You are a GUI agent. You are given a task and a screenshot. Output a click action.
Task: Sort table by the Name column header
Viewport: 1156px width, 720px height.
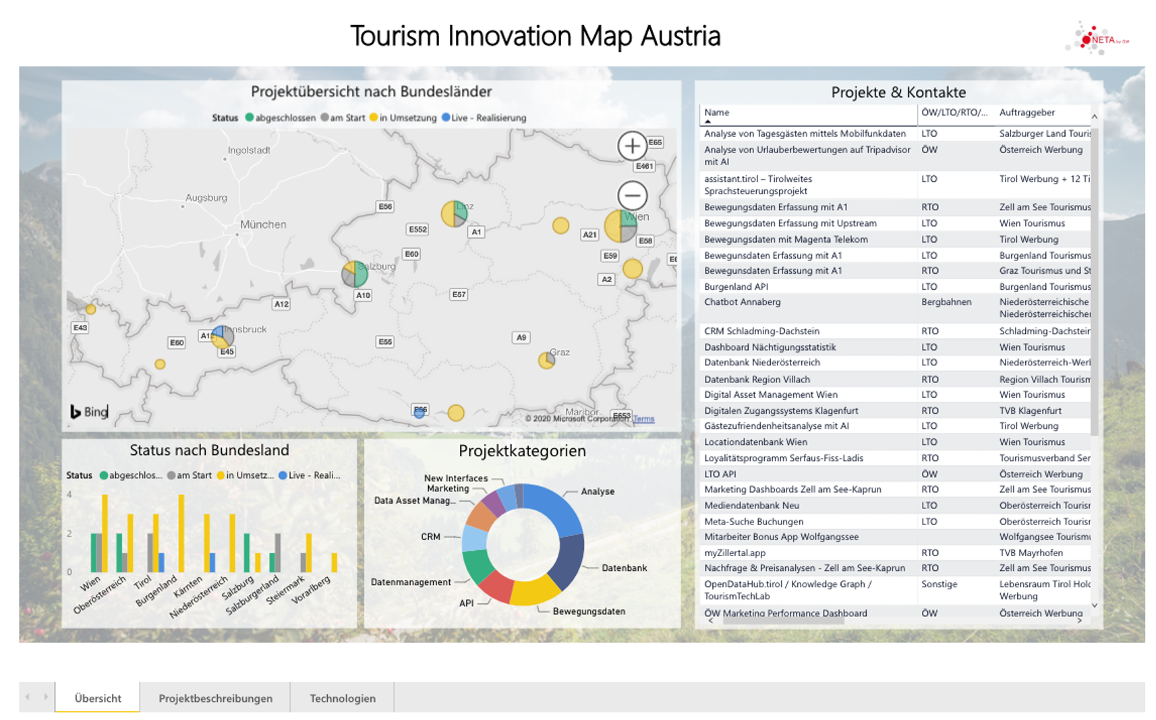click(x=717, y=113)
